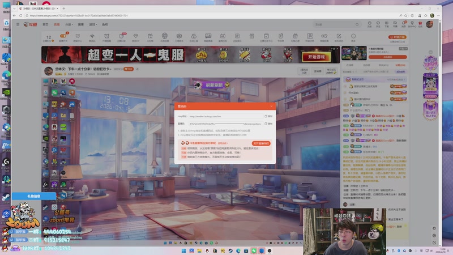Open the Recycle Bin desktop icon
453x255 pixels.
pos(6,24)
